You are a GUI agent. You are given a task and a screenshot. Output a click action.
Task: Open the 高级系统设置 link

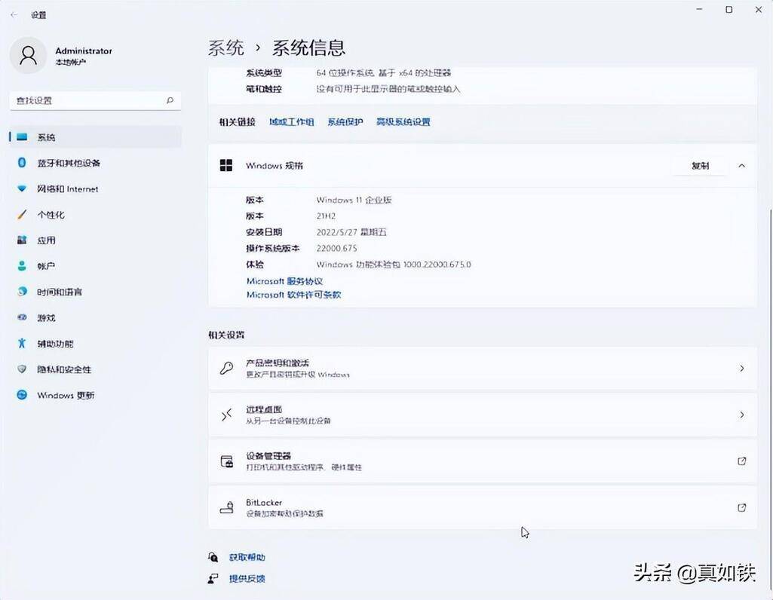[x=403, y=121]
